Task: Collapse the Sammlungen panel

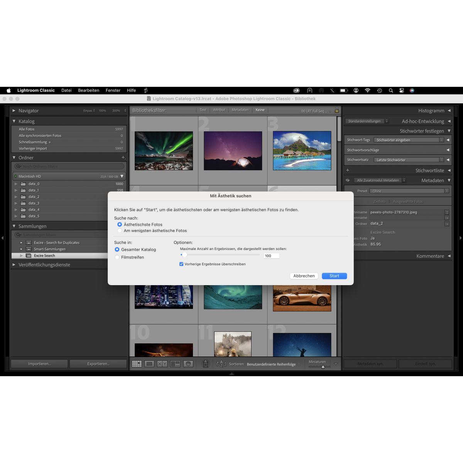Action: [x=14, y=226]
